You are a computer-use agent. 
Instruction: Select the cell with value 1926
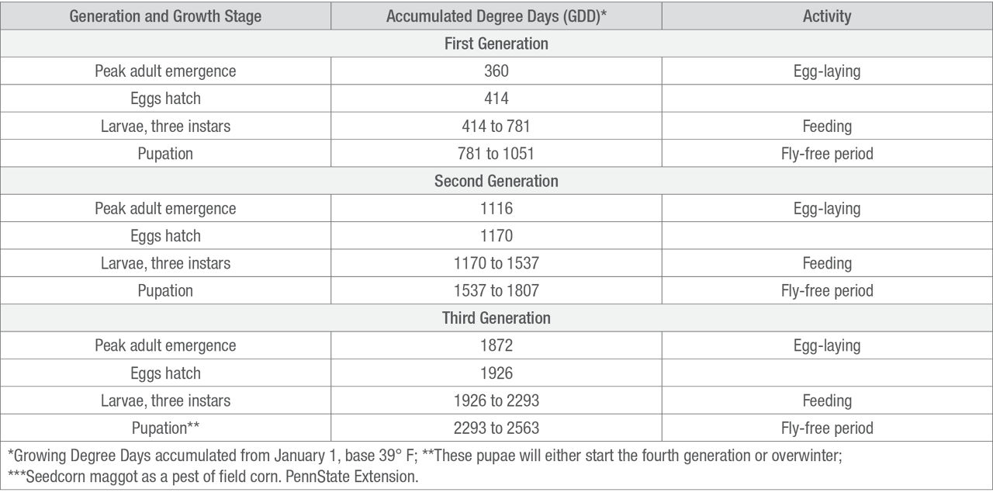tap(496, 373)
